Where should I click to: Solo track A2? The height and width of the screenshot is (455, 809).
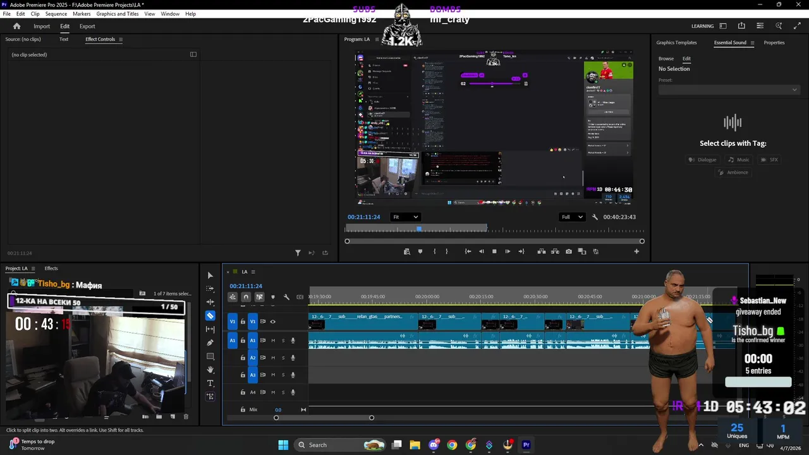coord(283,358)
